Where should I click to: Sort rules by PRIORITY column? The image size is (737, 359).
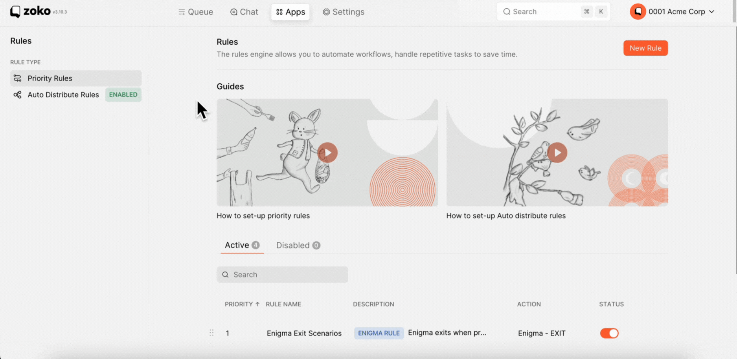(x=242, y=304)
